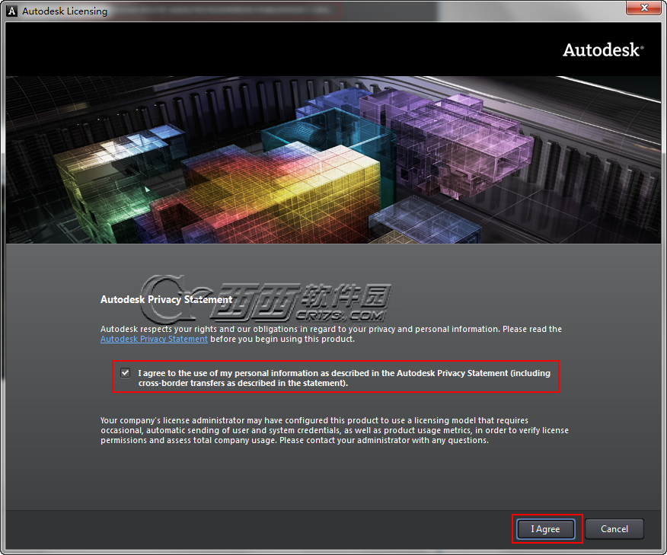Enable the Autodesk Privacy Statement consent checkbox
The image size is (667, 555).
(125, 372)
